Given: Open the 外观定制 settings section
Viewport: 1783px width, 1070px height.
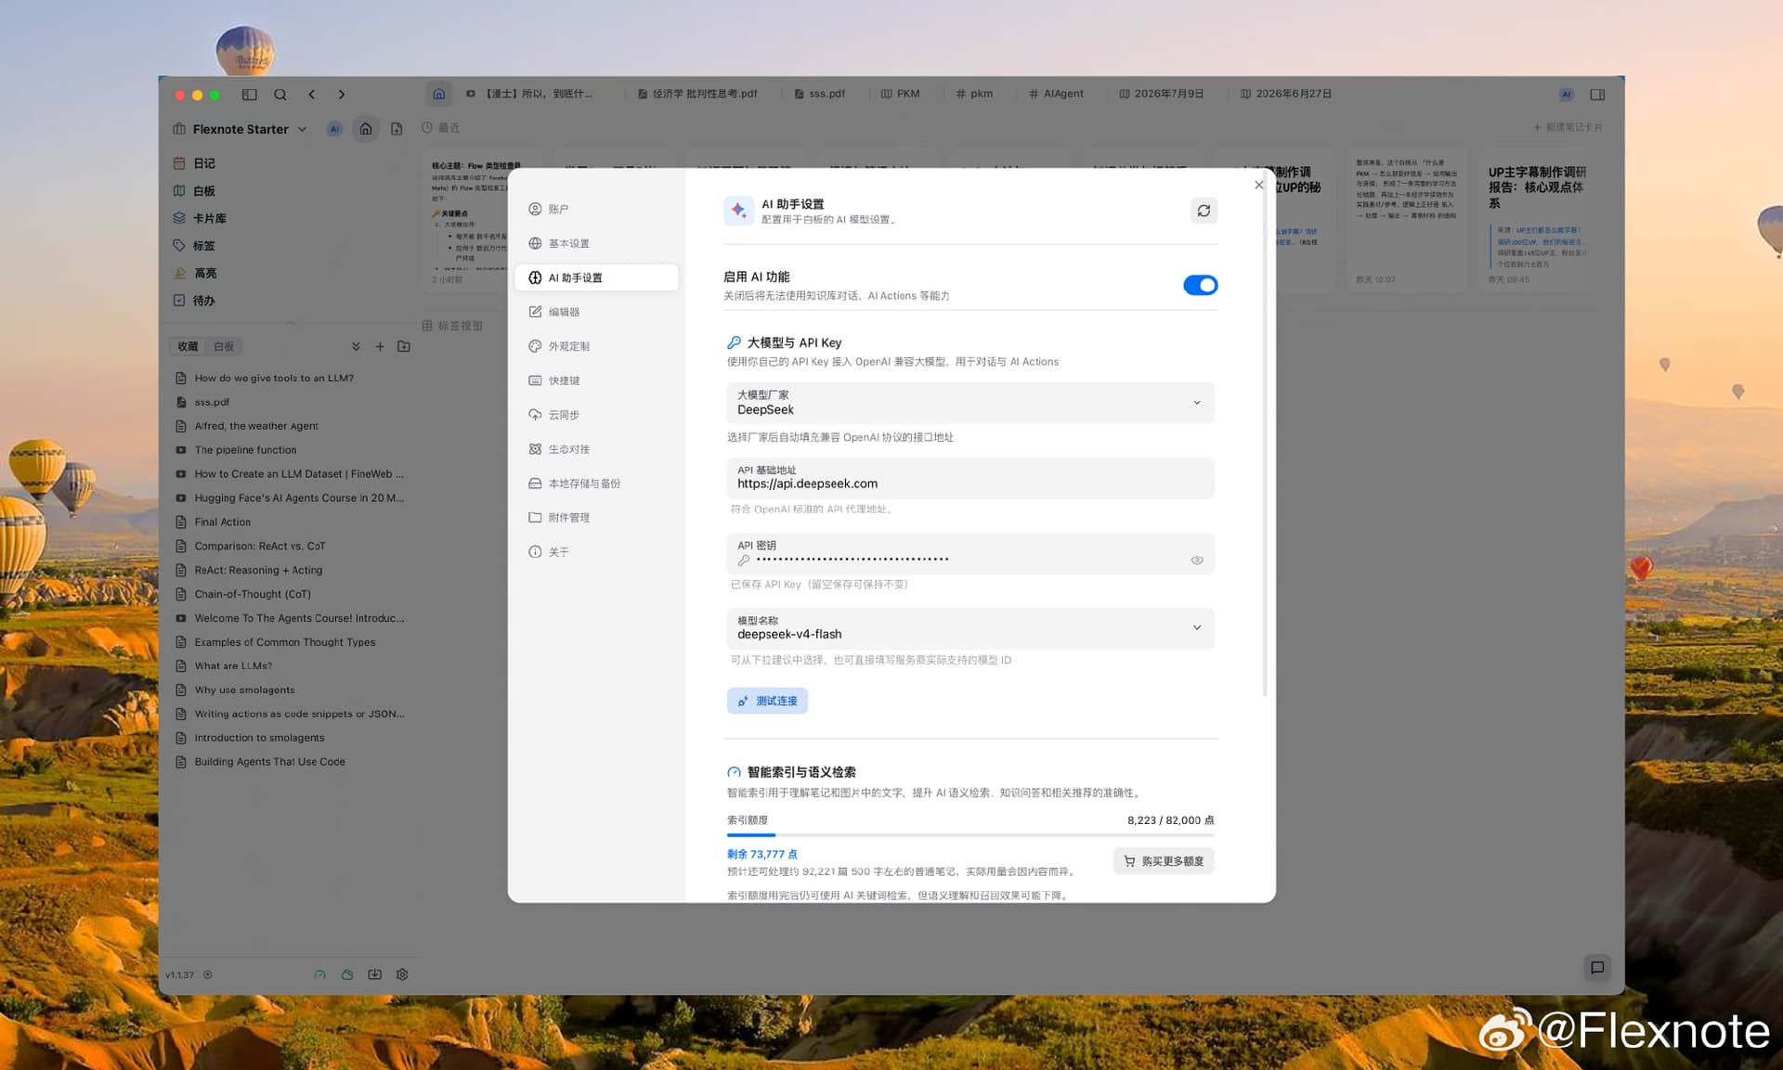Looking at the screenshot, I should coord(596,346).
